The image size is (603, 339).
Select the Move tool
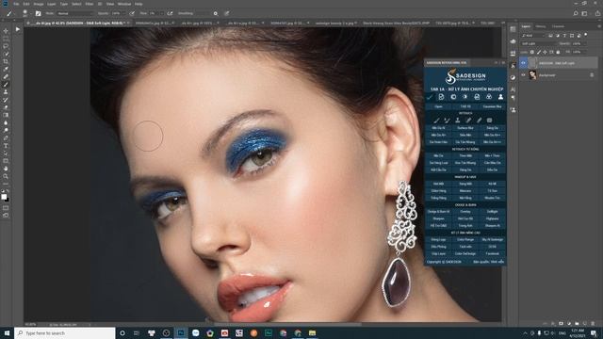point(6,31)
